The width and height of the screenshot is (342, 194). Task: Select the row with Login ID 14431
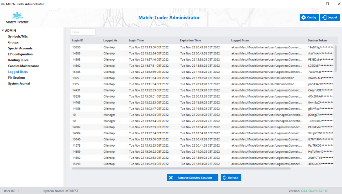(202, 90)
